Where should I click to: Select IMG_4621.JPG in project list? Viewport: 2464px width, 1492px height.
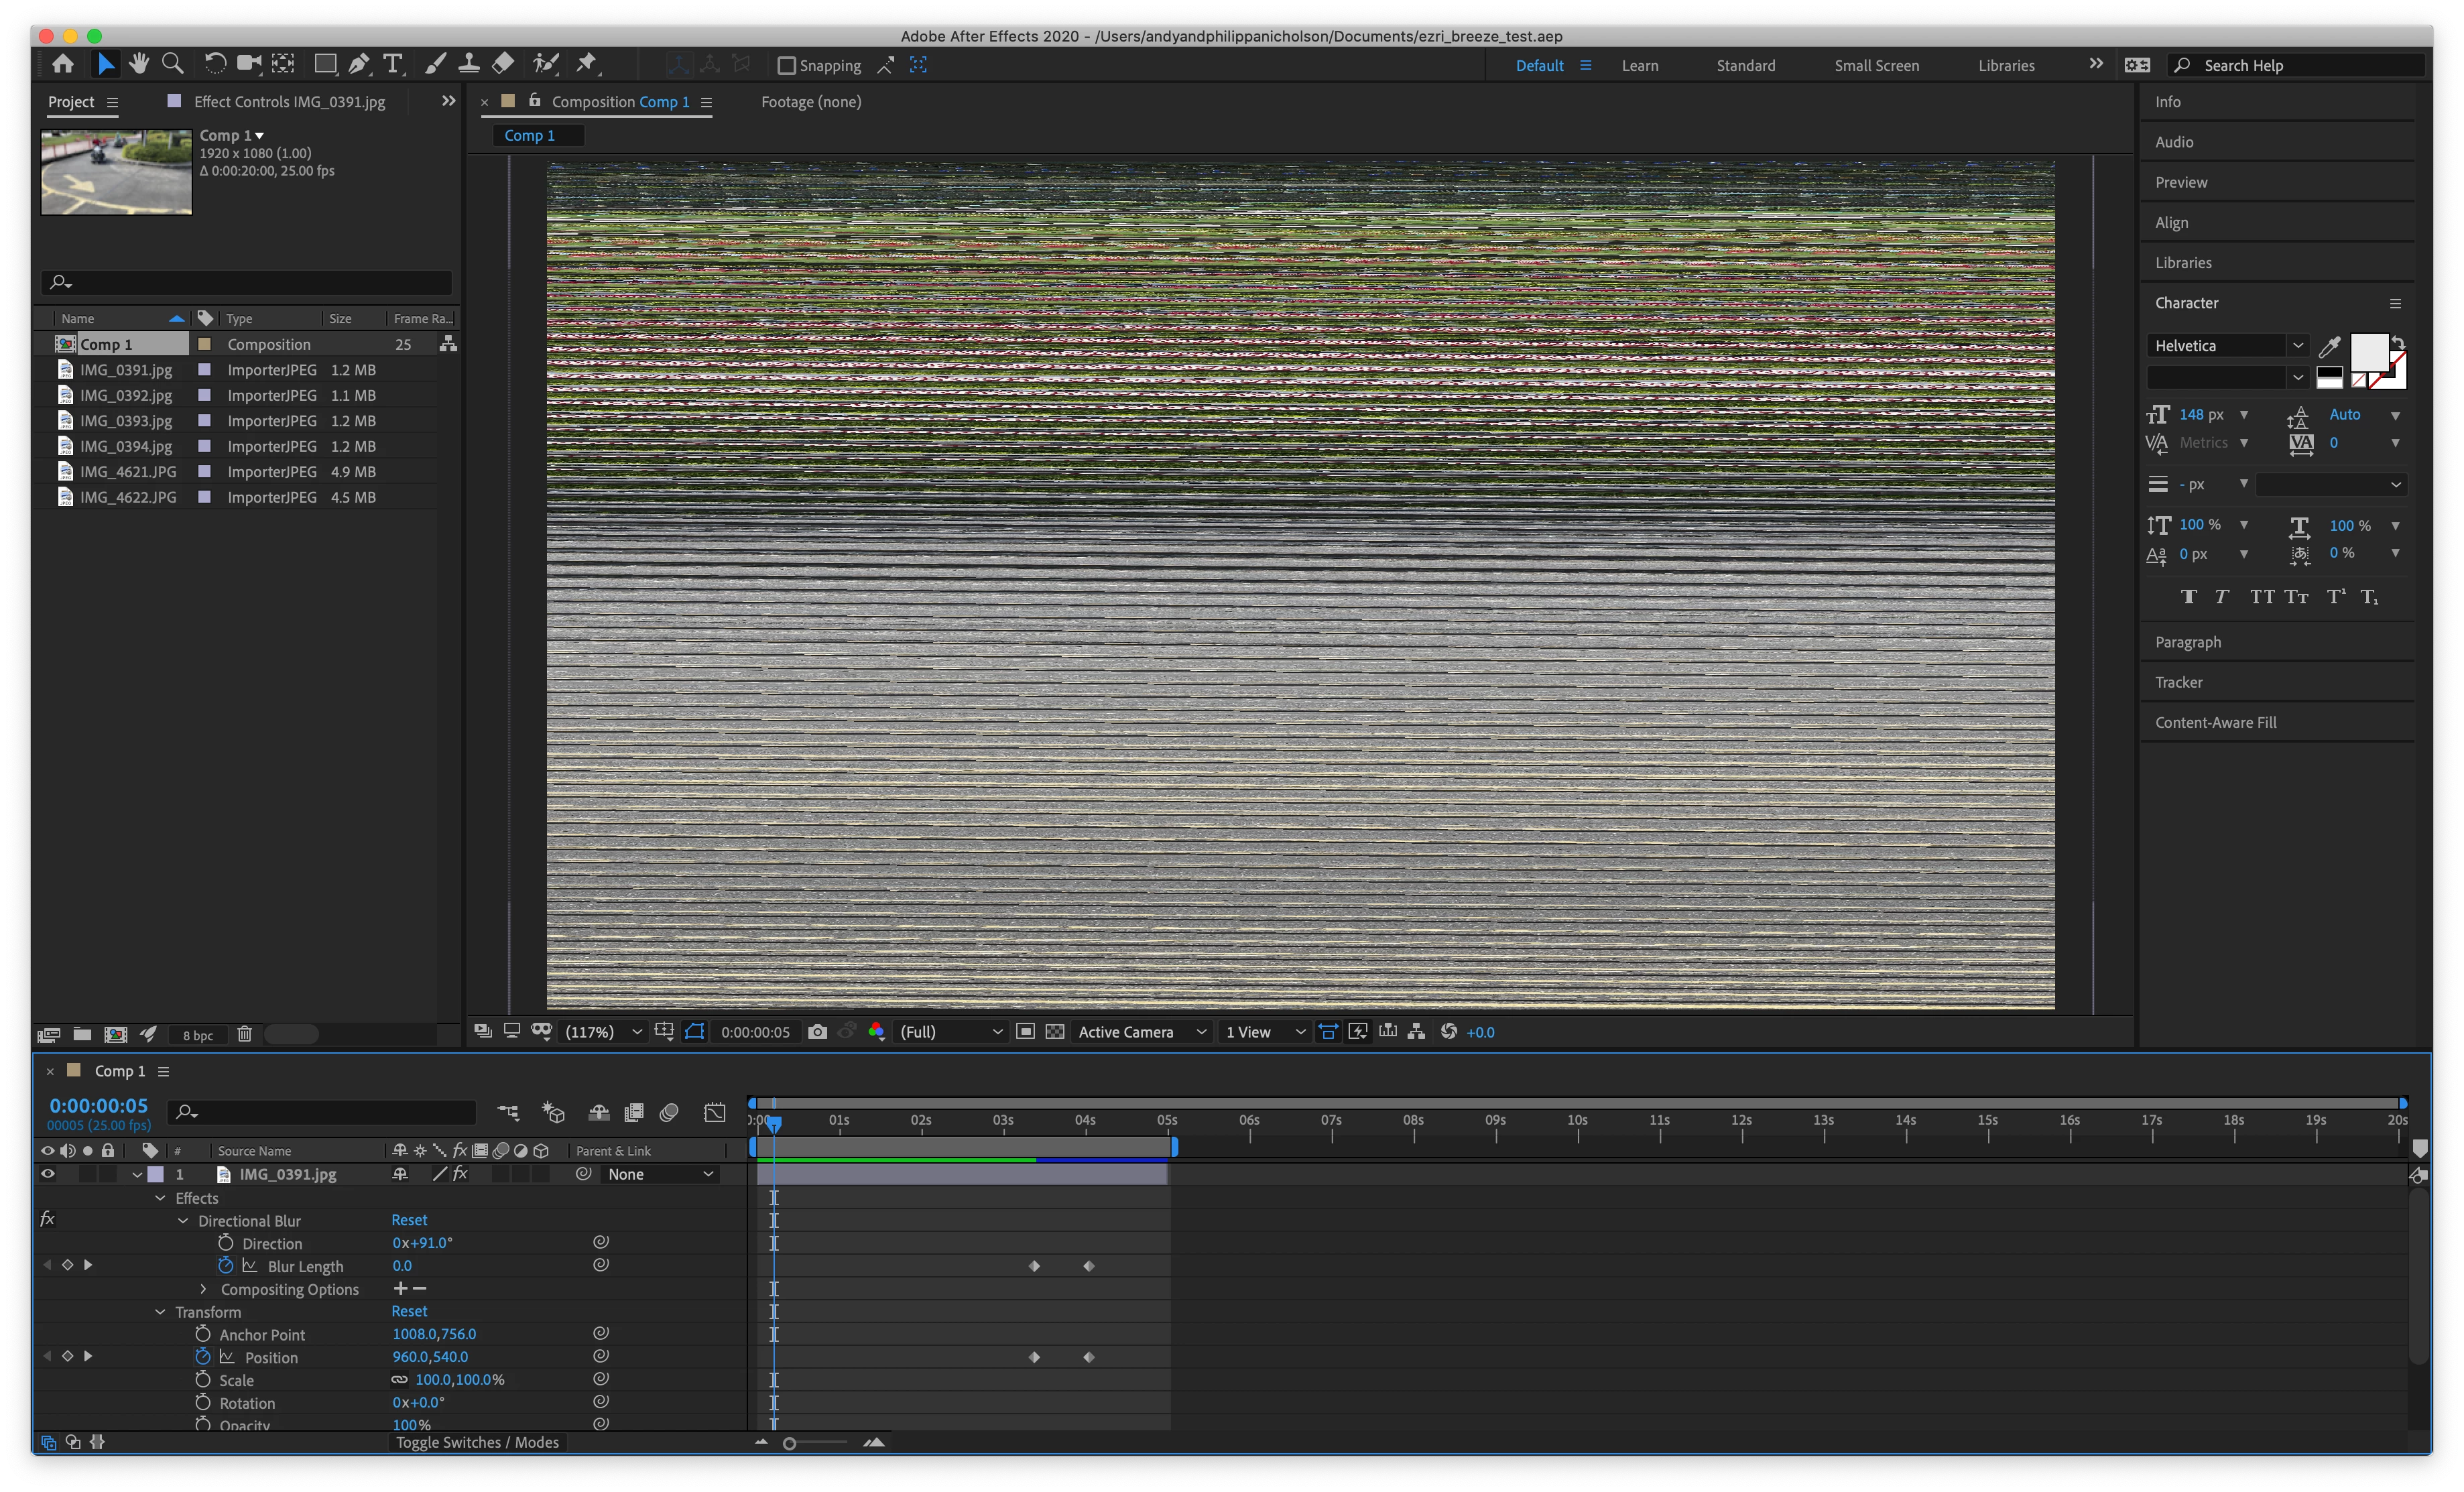coord(128,472)
